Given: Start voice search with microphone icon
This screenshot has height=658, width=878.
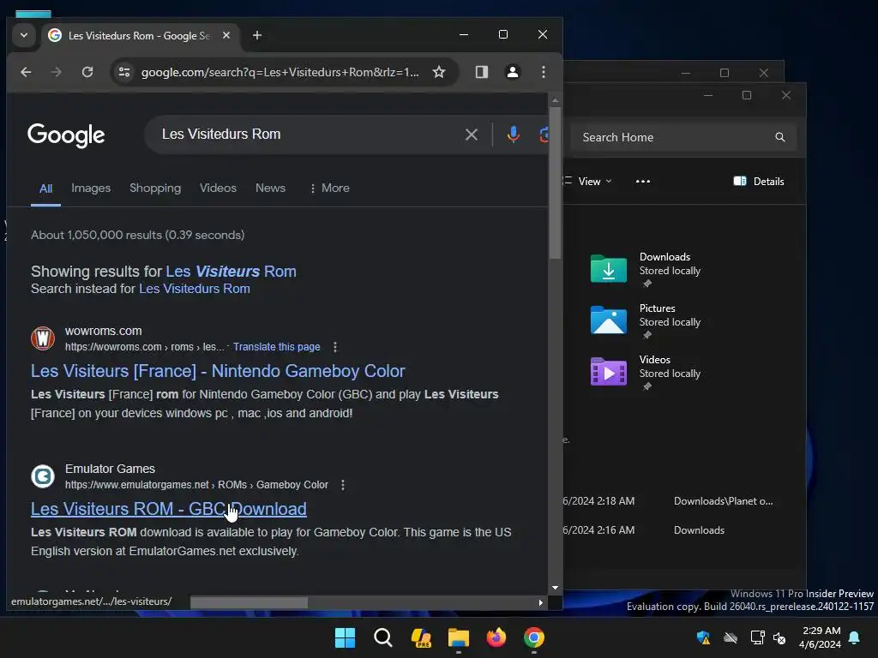Looking at the screenshot, I should click(513, 135).
